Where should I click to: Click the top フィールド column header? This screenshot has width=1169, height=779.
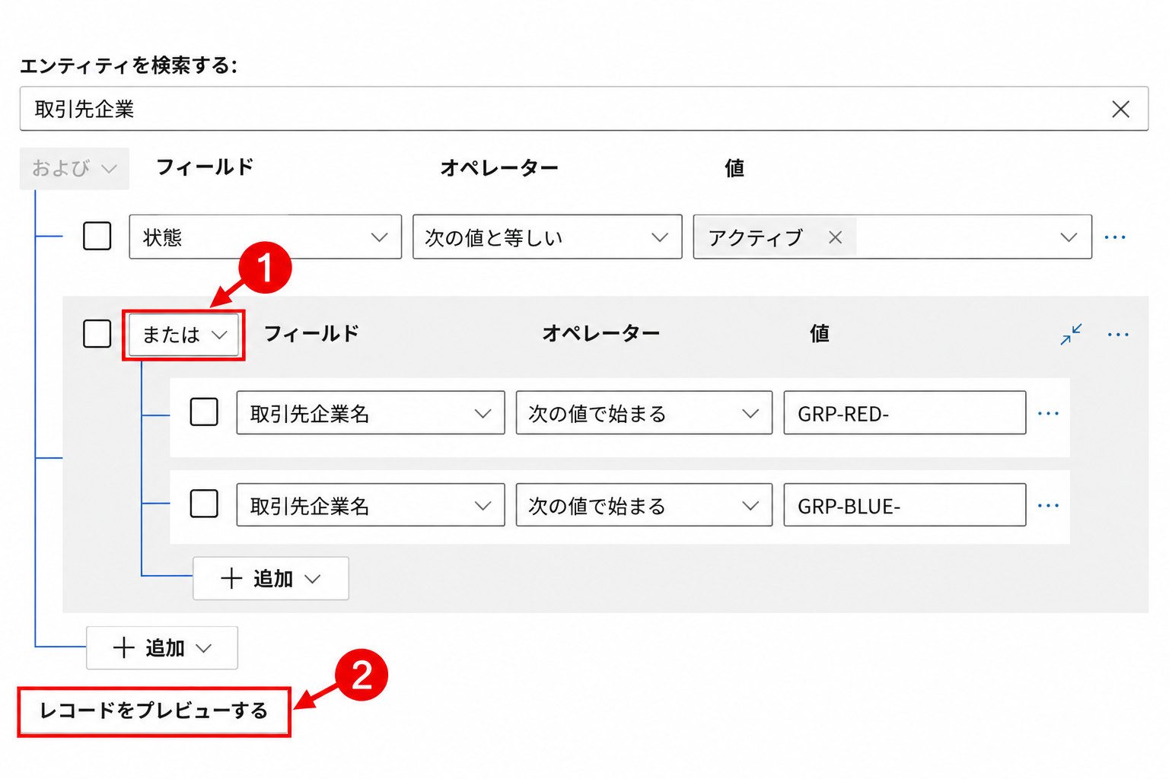point(205,167)
